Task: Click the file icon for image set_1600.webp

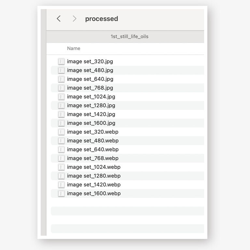Action: [61, 193]
